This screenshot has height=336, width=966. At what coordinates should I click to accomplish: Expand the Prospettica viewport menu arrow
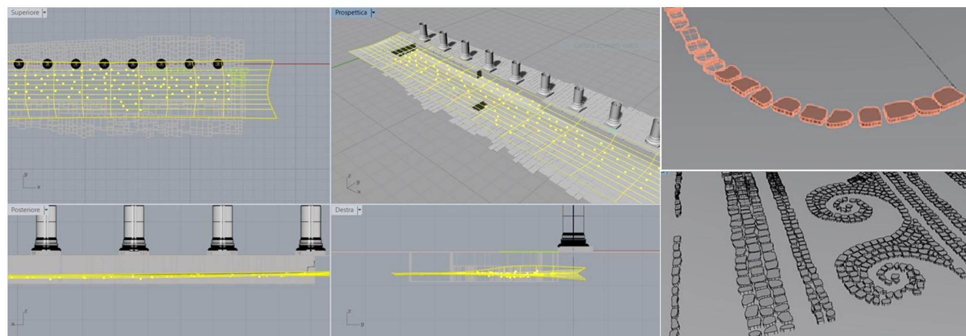(x=374, y=12)
